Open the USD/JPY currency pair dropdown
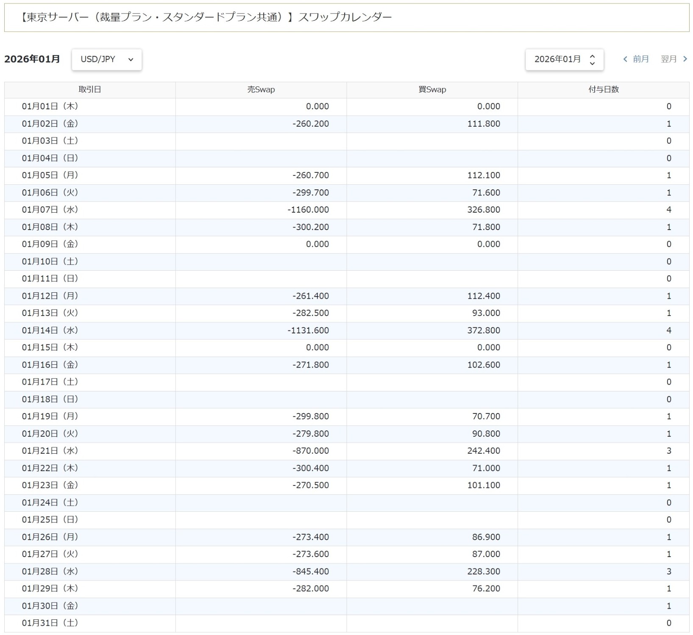This screenshot has height=635, width=693. coord(106,59)
